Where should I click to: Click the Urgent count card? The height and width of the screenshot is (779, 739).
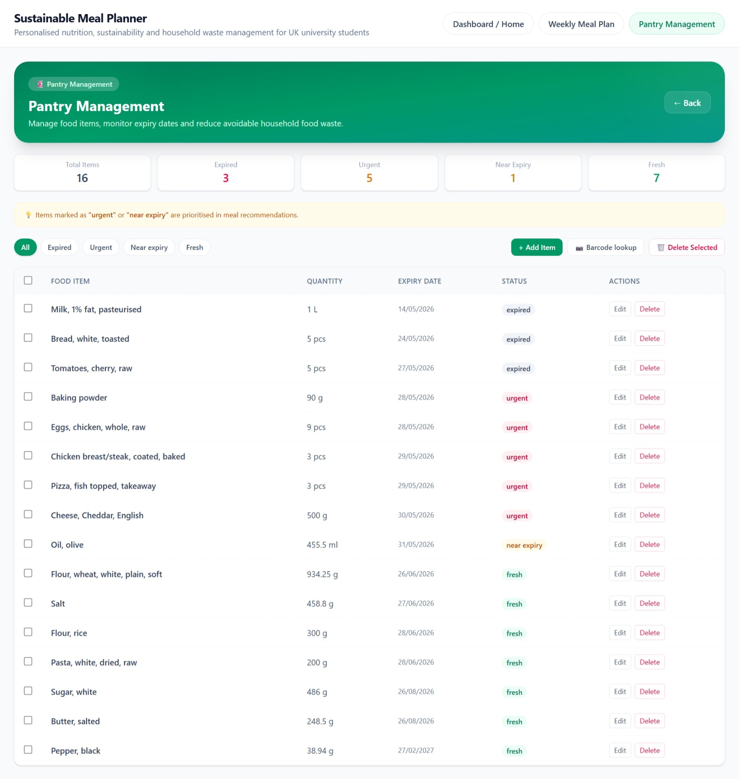[369, 173]
